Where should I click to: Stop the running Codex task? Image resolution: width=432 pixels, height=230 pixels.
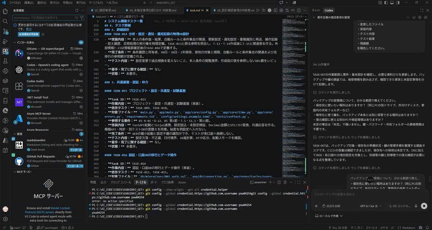[x=424, y=206]
